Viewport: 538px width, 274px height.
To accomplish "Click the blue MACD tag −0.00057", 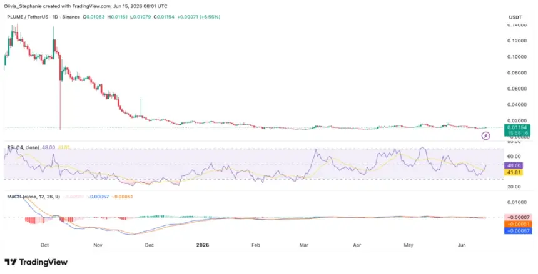I will point(518,231).
